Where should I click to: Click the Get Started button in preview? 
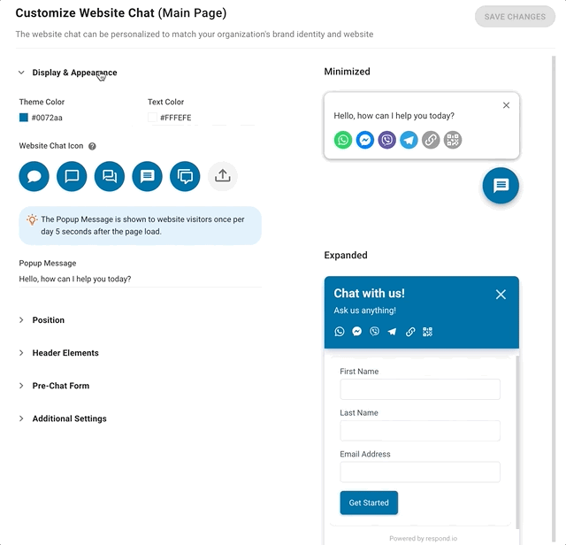369,503
